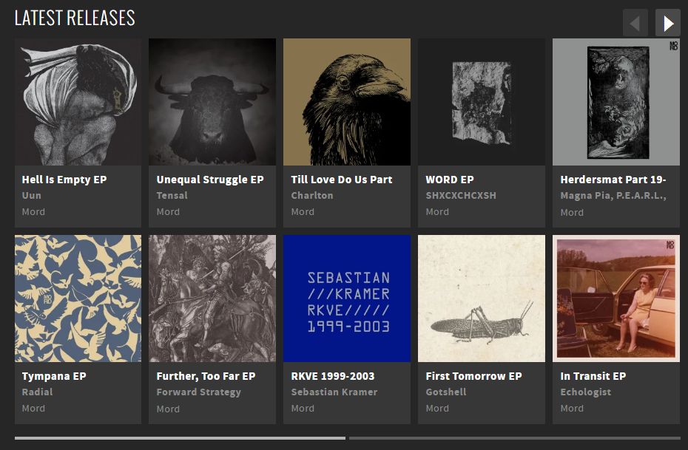This screenshot has width=688, height=450.
Task: Click the next releases arrow button
Action: (x=667, y=23)
